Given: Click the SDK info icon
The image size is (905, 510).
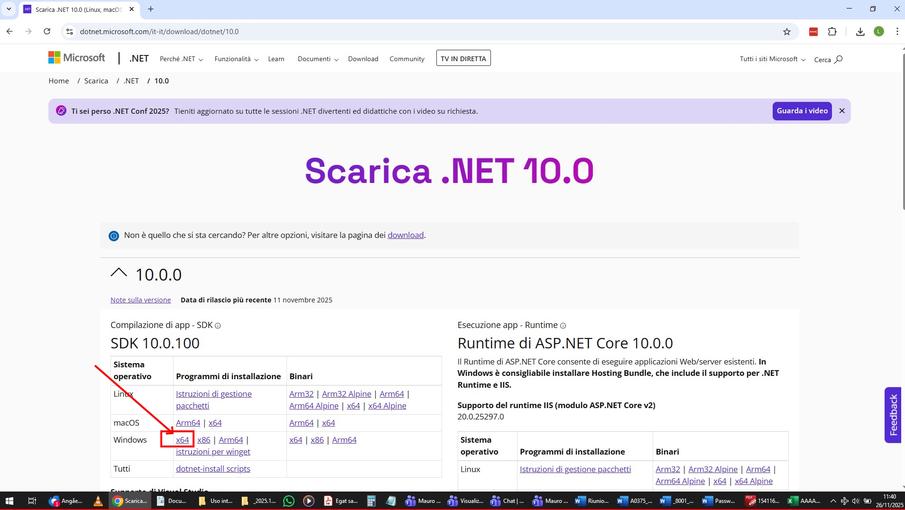Looking at the screenshot, I should click(x=218, y=326).
